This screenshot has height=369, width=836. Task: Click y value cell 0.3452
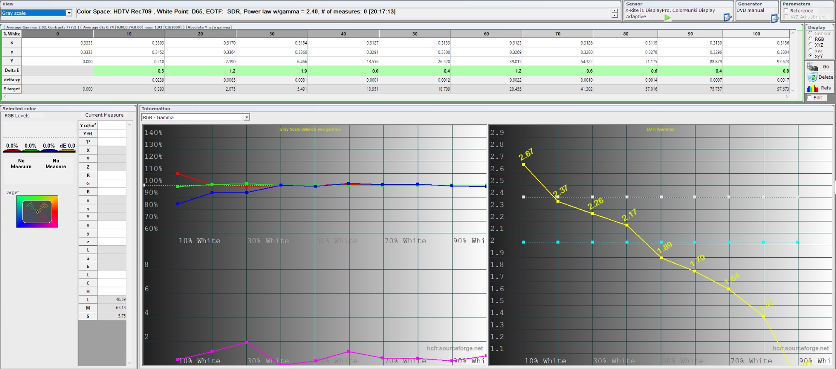129,52
